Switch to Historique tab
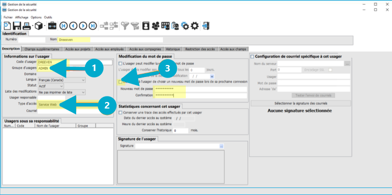This screenshot has height=195, width=392. [x=173, y=49]
